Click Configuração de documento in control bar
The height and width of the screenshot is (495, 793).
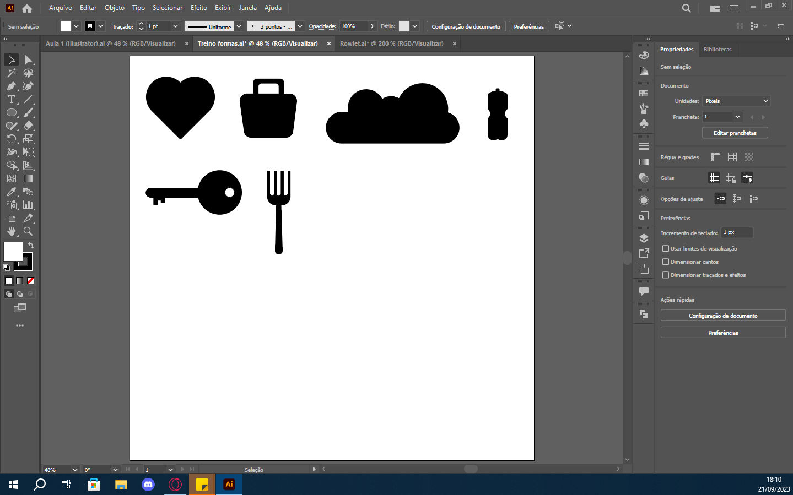pos(466,26)
